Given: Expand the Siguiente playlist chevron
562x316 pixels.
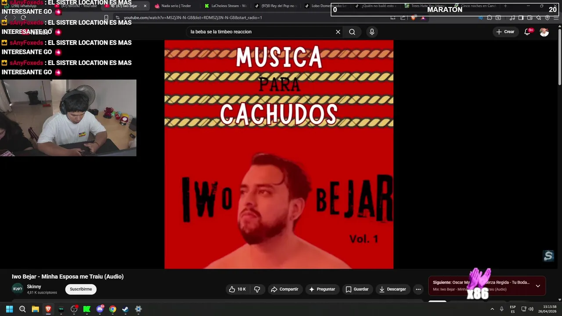Looking at the screenshot, I should click(538, 286).
